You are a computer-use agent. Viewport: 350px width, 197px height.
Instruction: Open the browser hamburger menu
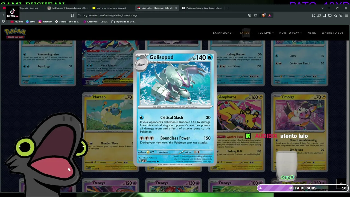point(346,15)
